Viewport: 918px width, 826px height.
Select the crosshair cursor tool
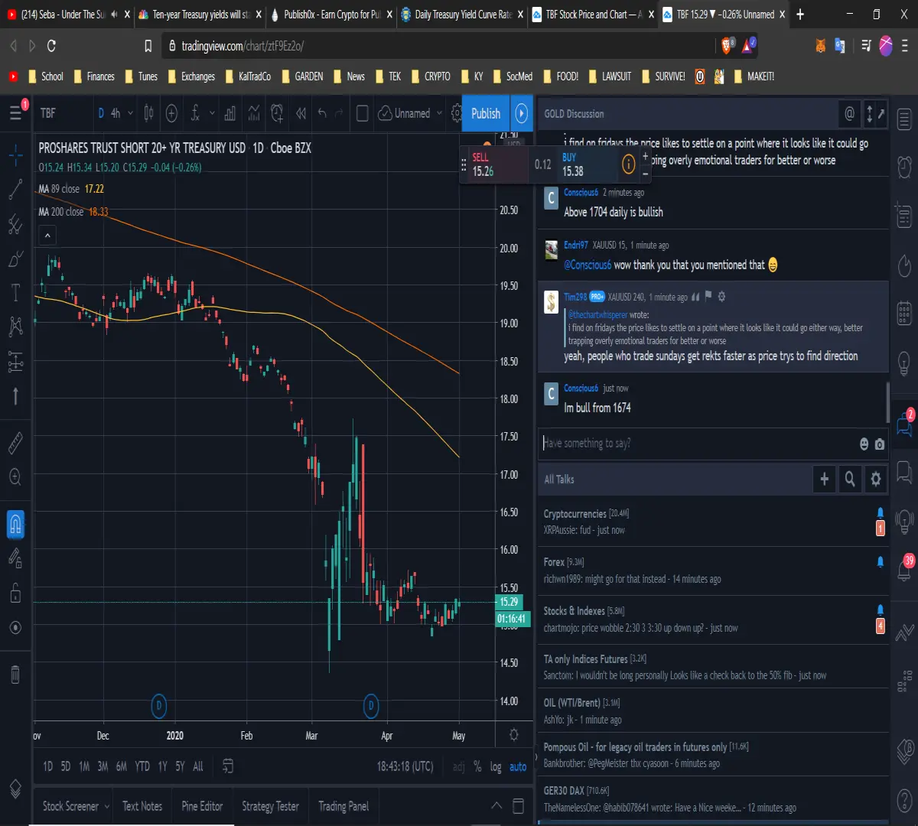[x=15, y=155]
